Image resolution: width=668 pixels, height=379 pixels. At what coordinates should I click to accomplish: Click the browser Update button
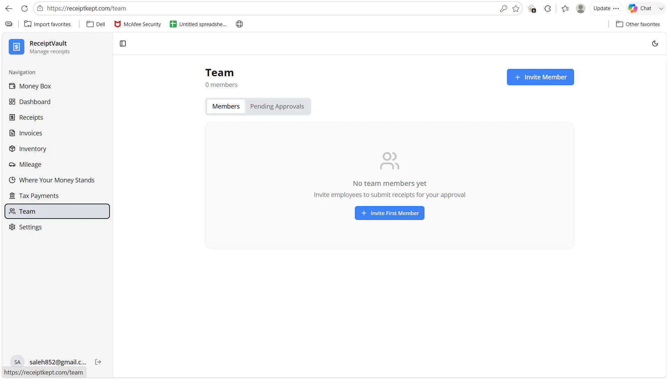pyautogui.click(x=606, y=8)
